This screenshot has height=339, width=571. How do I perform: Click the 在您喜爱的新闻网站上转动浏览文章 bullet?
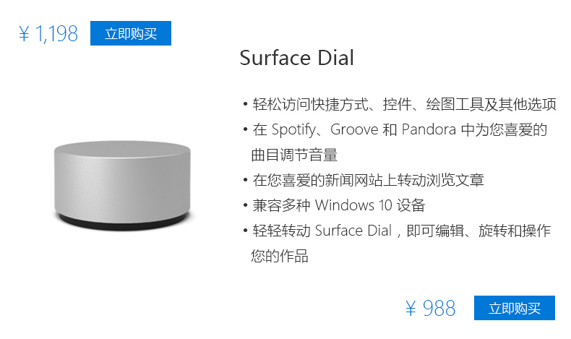[368, 180]
